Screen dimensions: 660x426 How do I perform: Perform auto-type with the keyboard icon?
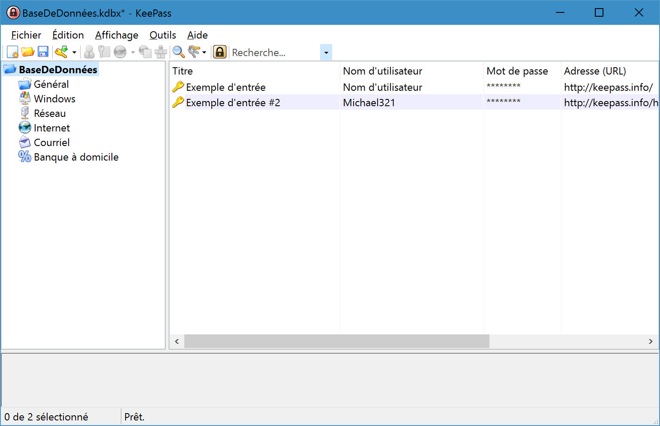click(x=161, y=52)
